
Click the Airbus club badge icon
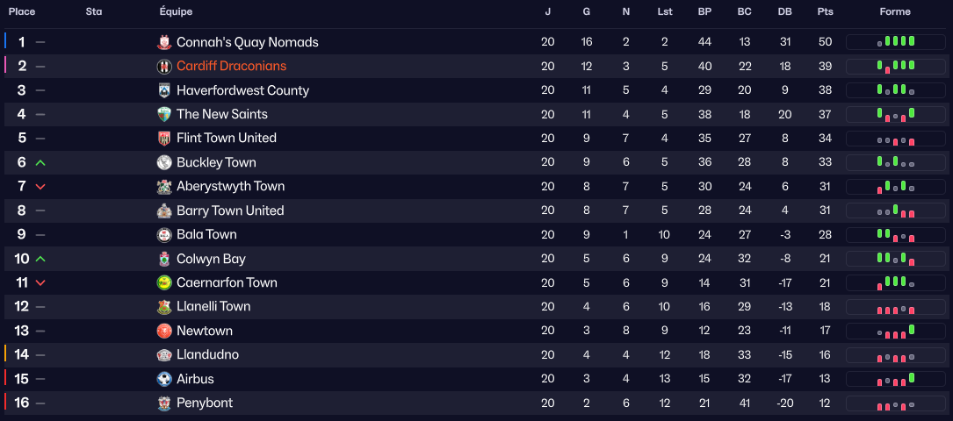tap(164, 379)
